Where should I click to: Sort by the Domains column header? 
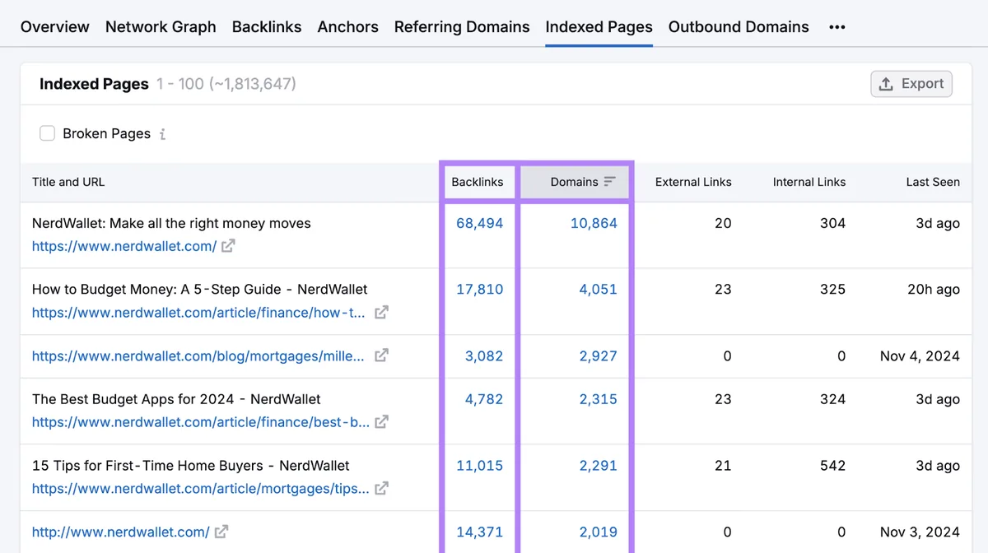[x=575, y=182]
